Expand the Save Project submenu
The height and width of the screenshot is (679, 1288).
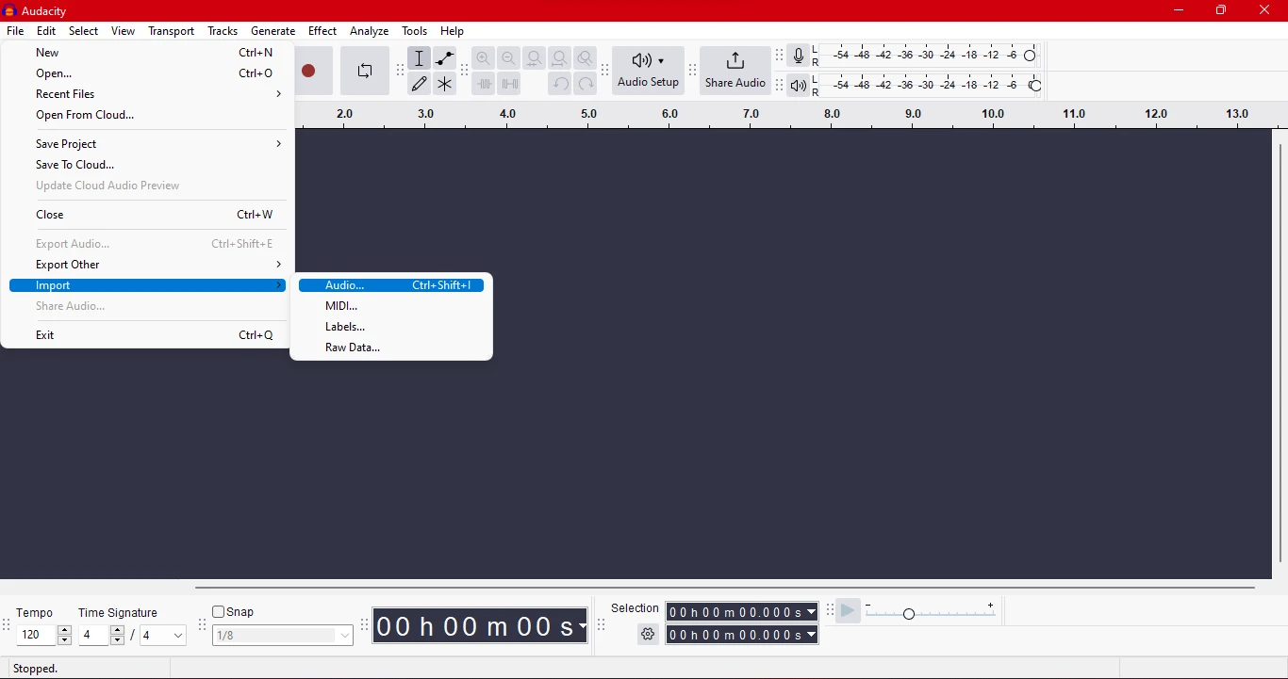[x=147, y=144]
